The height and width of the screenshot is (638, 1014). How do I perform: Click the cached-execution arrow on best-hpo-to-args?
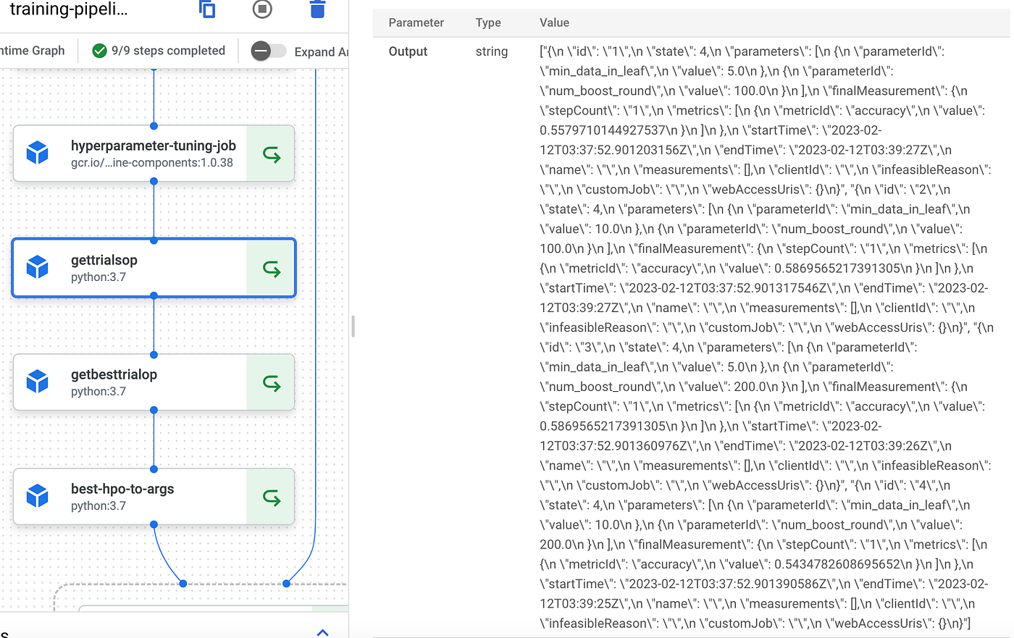tap(271, 496)
